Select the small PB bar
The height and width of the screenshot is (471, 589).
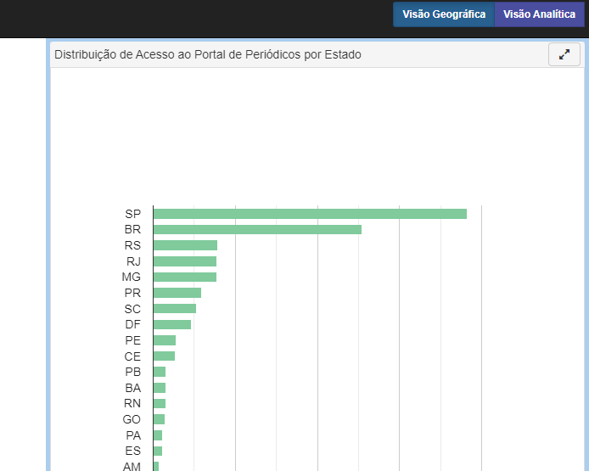[x=160, y=372]
